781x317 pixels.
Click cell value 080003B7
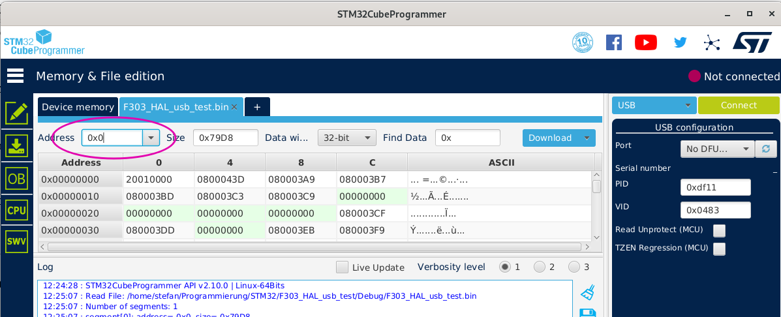[x=372, y=179]
